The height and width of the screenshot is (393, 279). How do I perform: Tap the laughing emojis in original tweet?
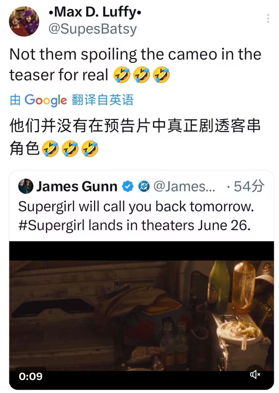pyautogui.click(x=142, y=75)
